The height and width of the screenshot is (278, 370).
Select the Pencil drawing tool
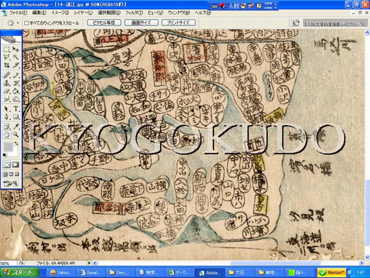pyautogui.click(x=16, y=75)
